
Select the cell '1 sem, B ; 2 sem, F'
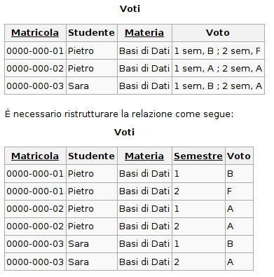pos(218,50)
